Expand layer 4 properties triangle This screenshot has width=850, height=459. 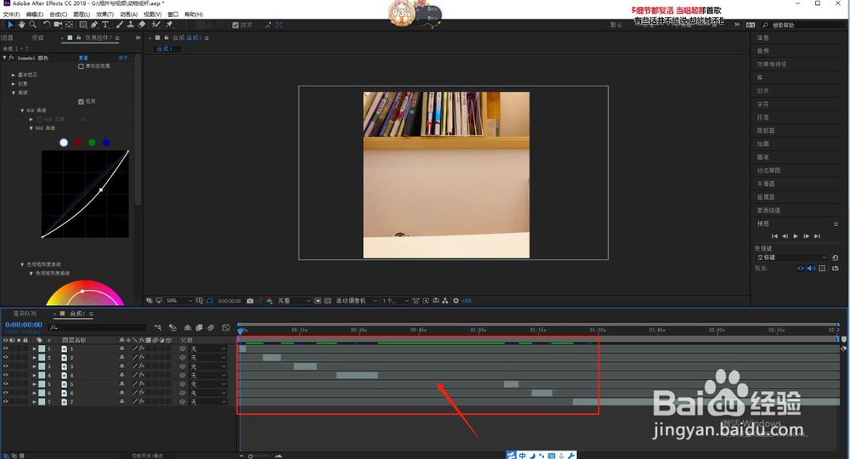click(34, 375)
